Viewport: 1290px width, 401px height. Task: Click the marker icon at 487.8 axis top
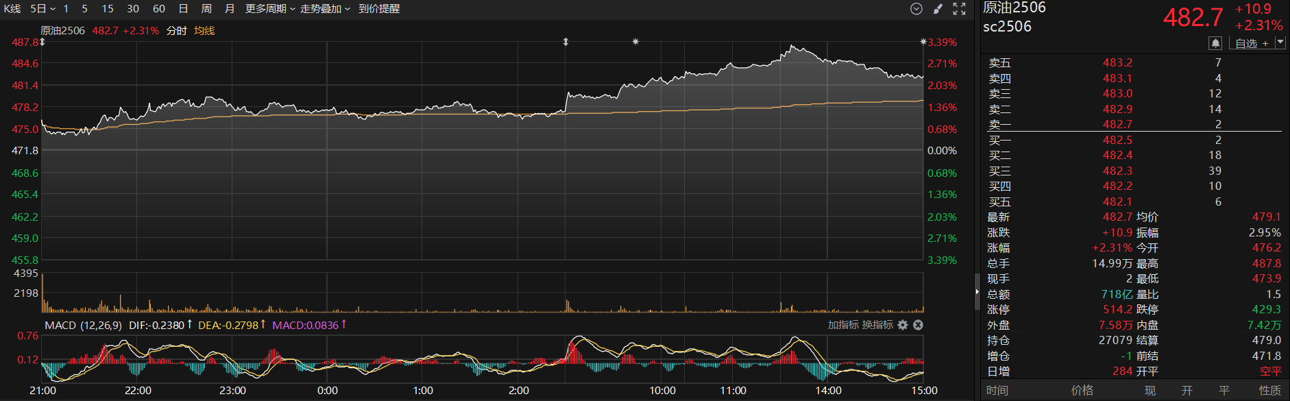[x=42, y=42]
